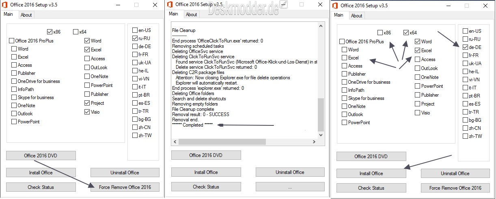Click 'File Cleanup complete' log line

(193, 109)
